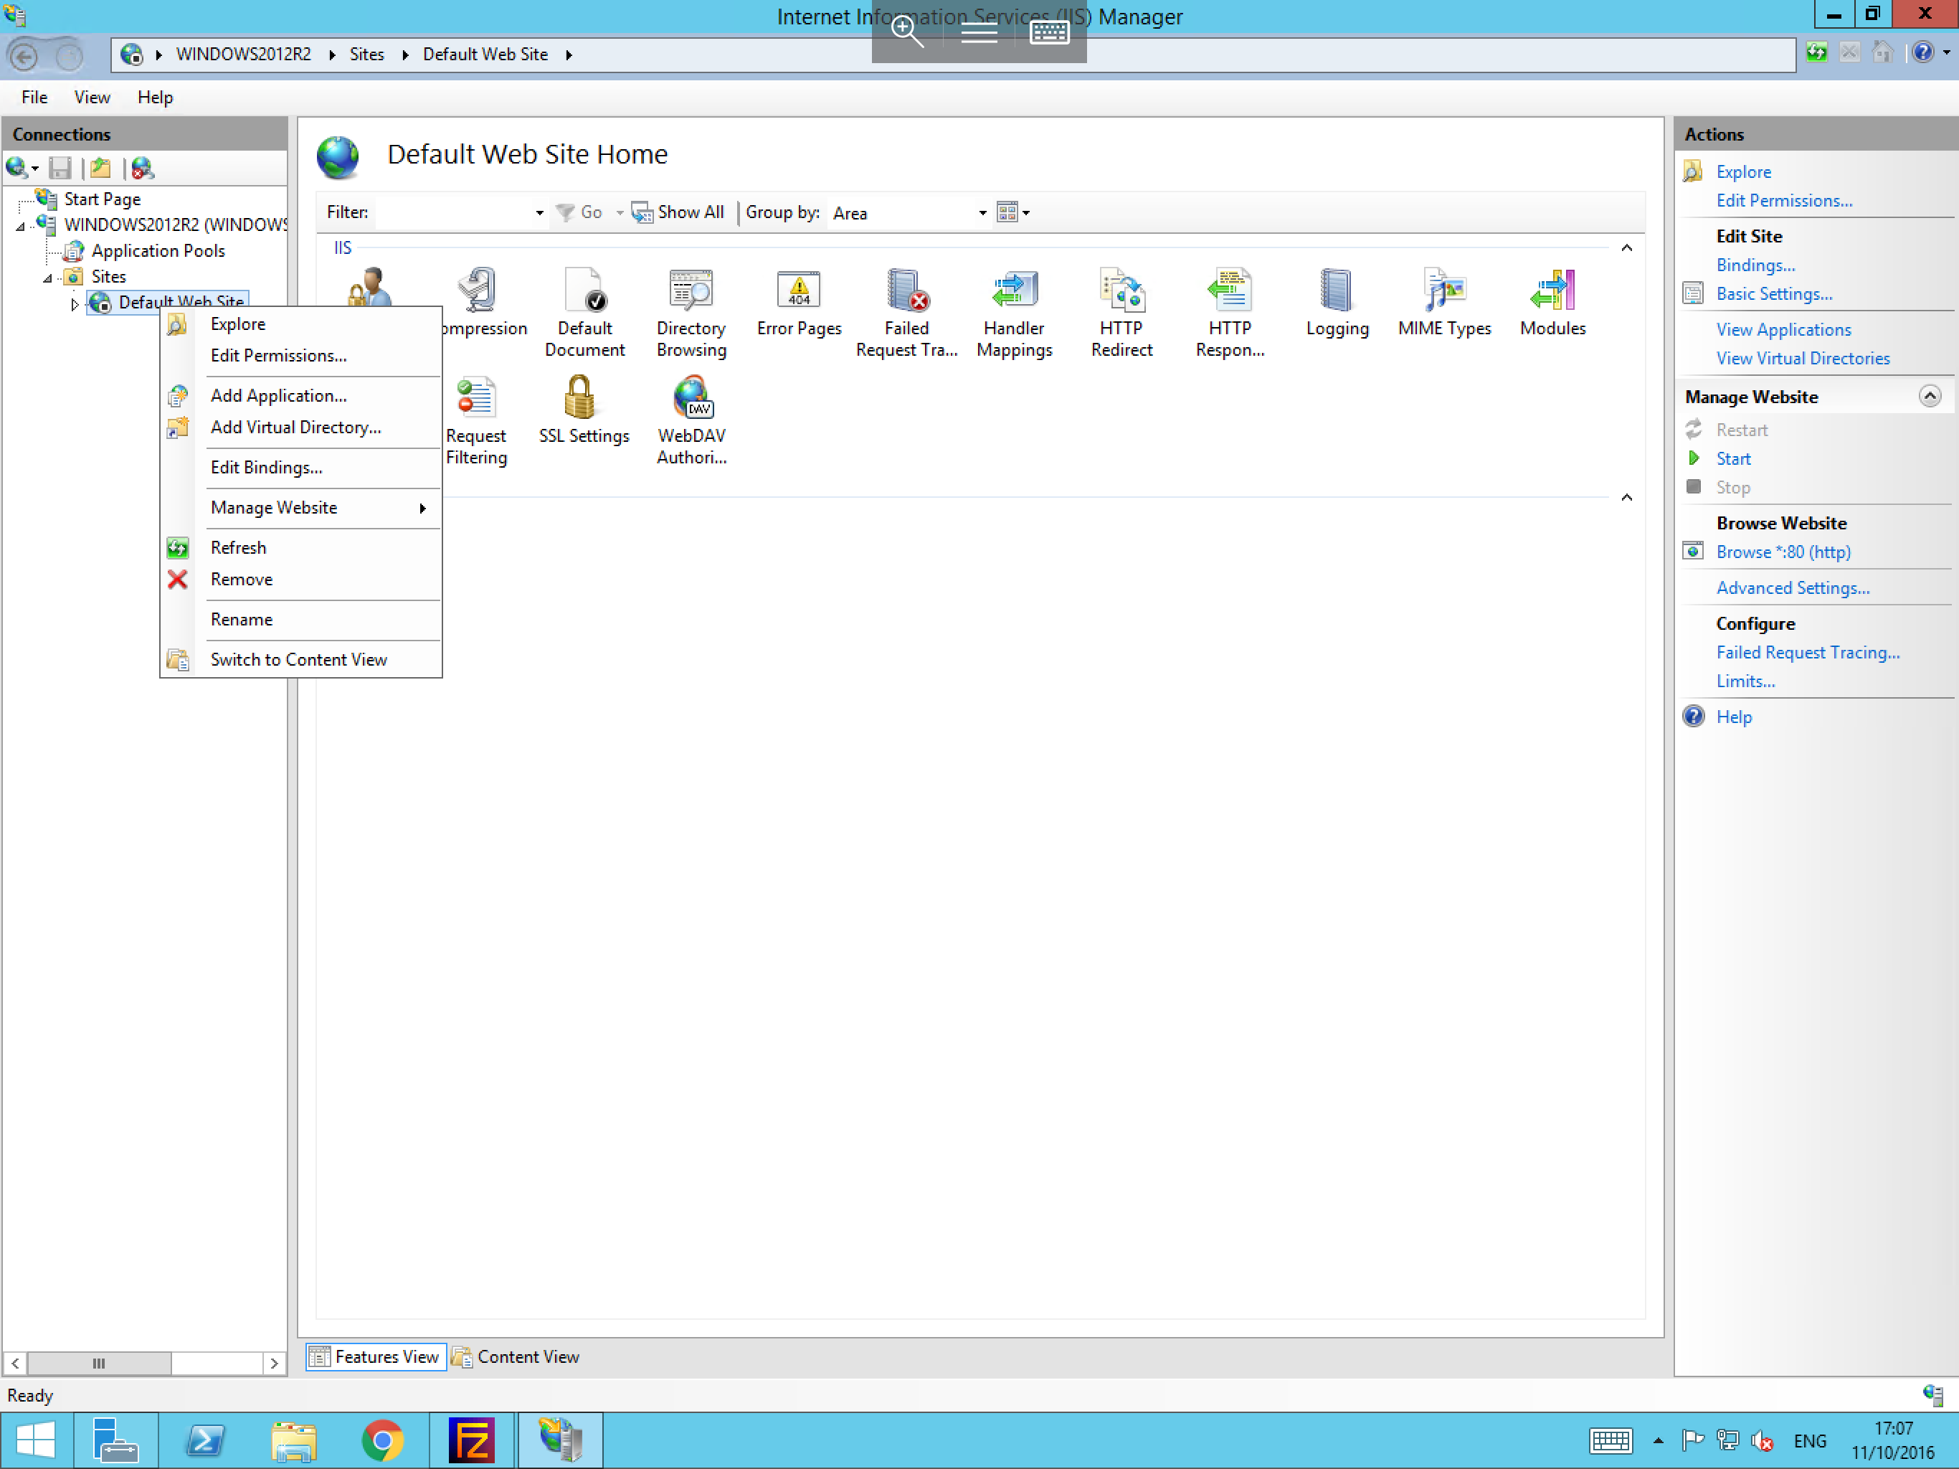1959x1469 pixels.
Task: Click the save connections toolbar icon
Action: 60,167
